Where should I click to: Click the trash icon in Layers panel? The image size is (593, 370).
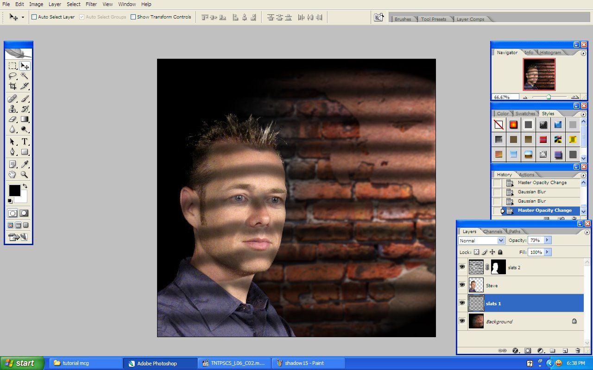coord(578,351)
